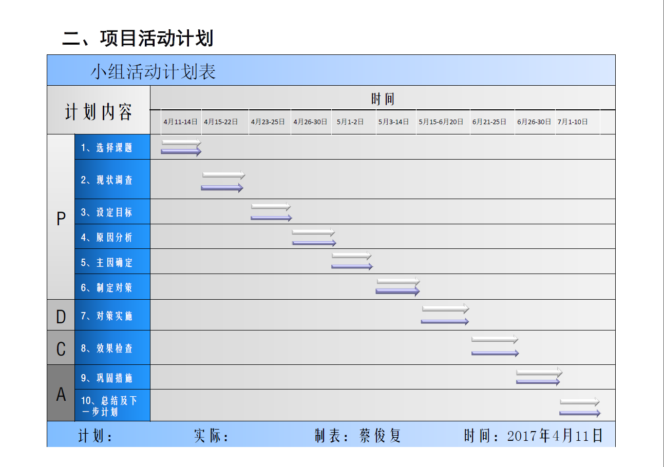Click the 时间 column header
The width and height of the screenshot is (664, 467).
point(383,99)
